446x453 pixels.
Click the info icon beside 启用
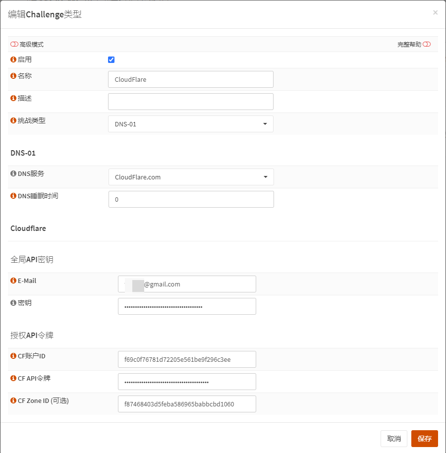(13, 59)
